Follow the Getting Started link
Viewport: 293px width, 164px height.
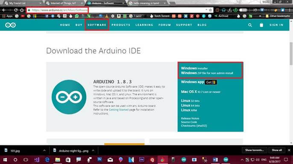tap(119, 109)
